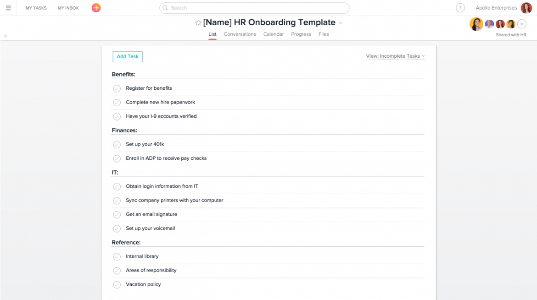The height and width of the screenshot is (300, 537).
Task: Click the large project owner avatar
Action: click(476, 24)
